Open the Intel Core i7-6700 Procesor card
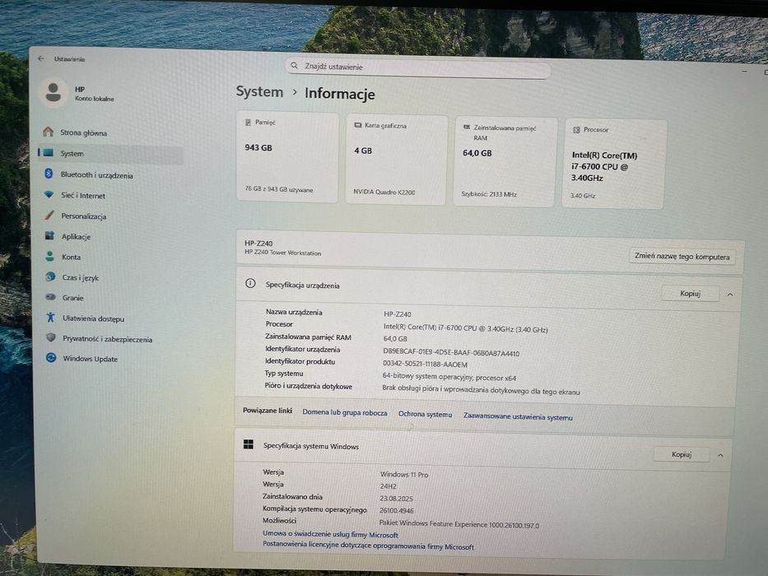This screenshot has width=768, height=576. click(614, 165)
